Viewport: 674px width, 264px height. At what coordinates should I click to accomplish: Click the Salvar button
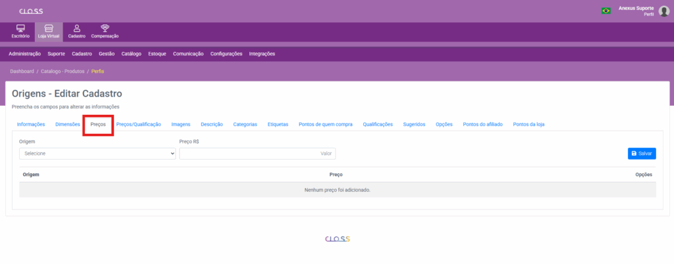coord(642,154)
